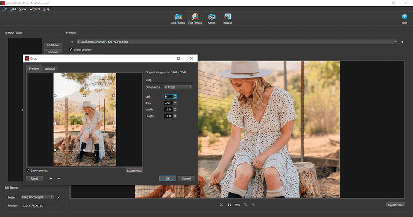Viewport: 413px width, 217px height.
Task: Focus the Left value input field
Action: click(x=169, y=97)
